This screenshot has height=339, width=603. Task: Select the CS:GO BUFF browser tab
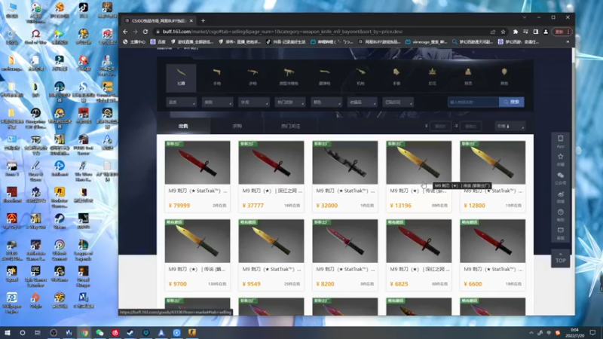click(158, 21)
